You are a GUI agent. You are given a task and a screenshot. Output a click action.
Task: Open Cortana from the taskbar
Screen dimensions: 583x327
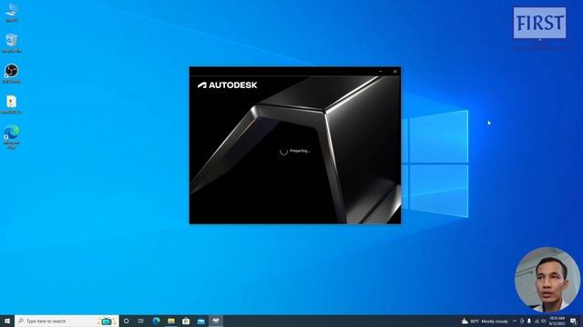(127, 321)
